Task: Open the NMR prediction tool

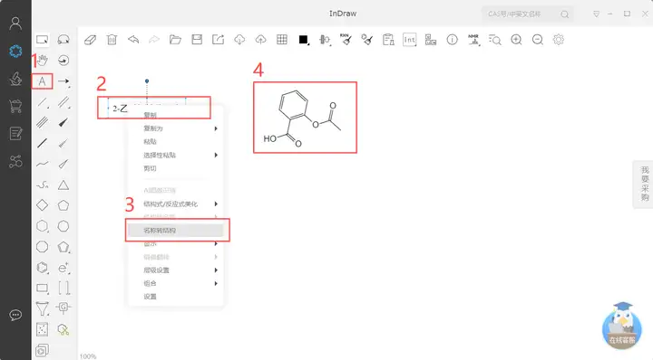Action: pos(473,40)
